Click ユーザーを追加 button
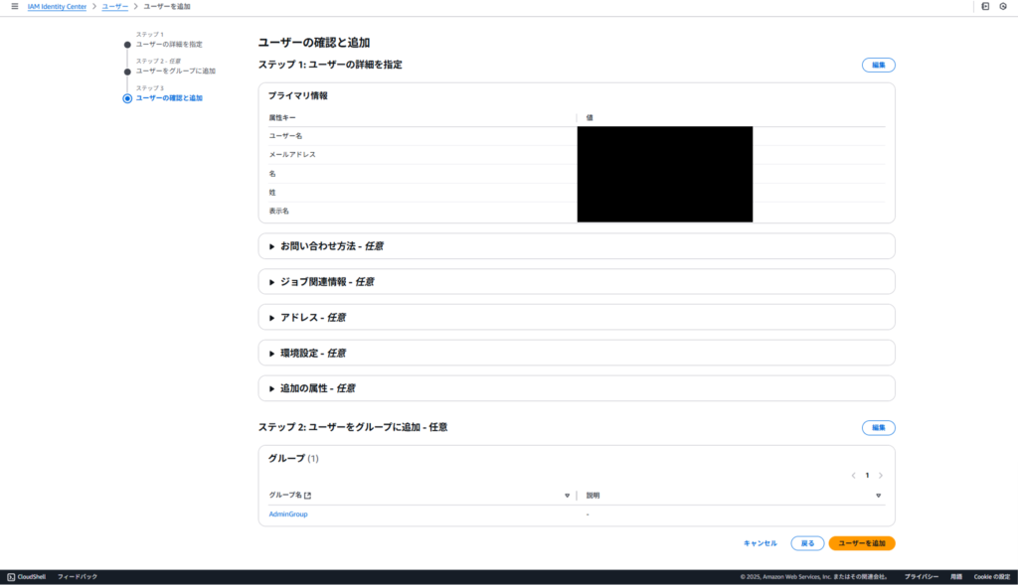This screenshot has width=1018, height=585. [862, 543]
